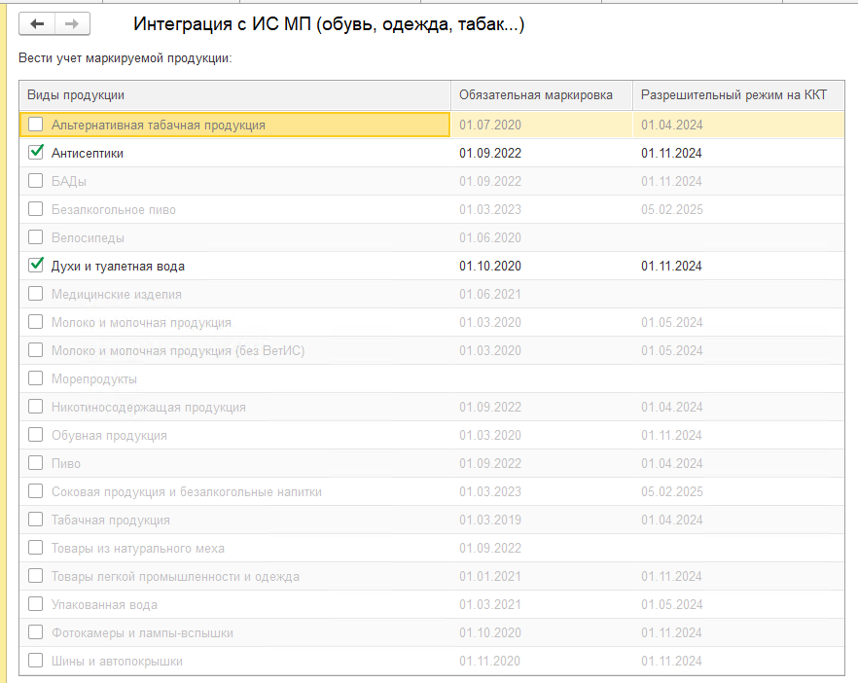The height and width of the screenshot is (683, 858).
Task: Uncheck Духи и туалетная вода checkbox
Action: coord(36,266)
